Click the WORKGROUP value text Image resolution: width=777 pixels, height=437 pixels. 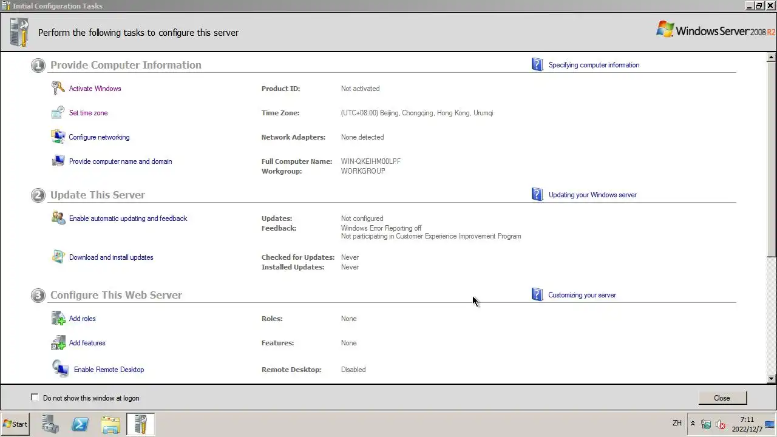point(363,171)
